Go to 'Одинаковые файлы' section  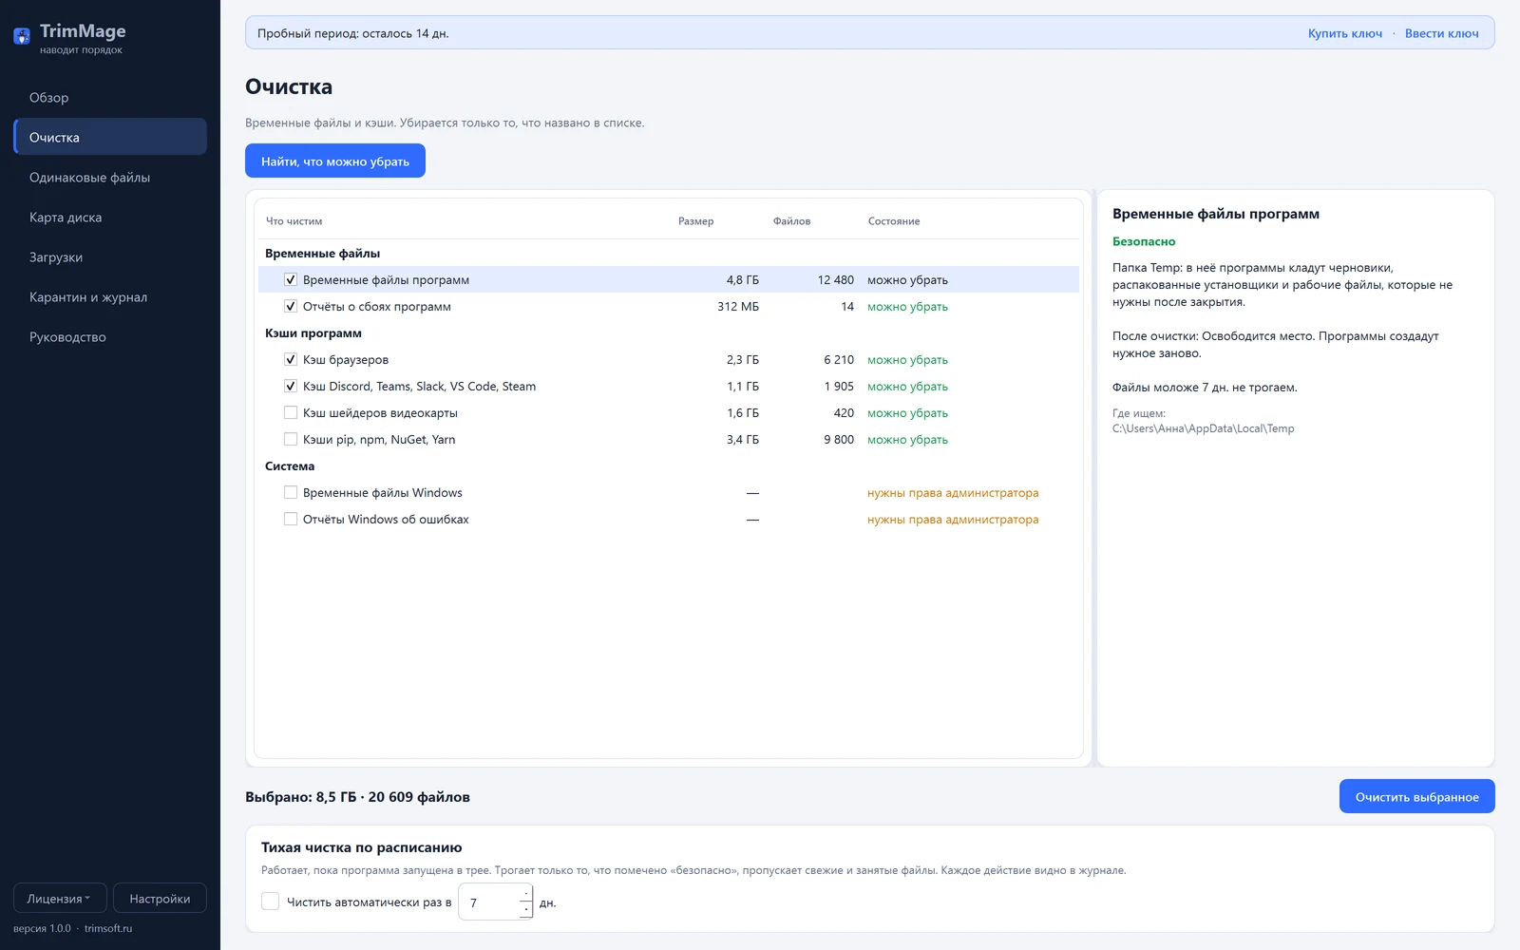point(110,178)
